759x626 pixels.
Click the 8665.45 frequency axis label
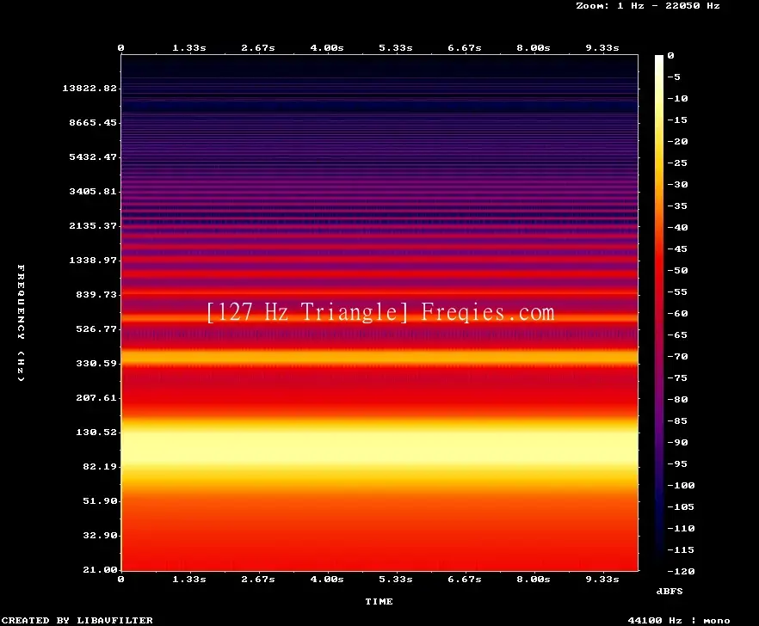[x=93, y=122]
